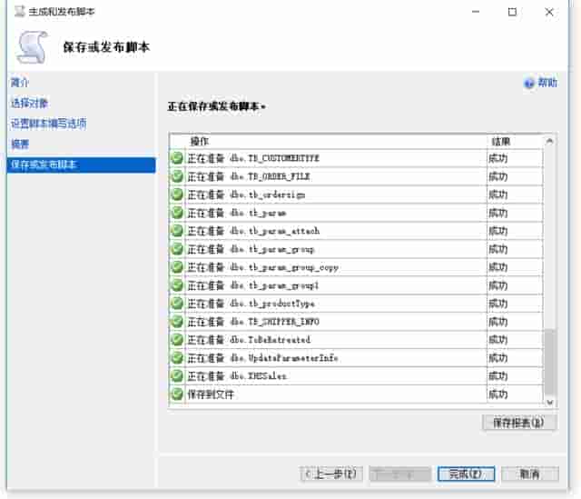Click the green check for UpdateParameterInfo
This screenshot has height=499, width=581.
tap(177, 358)
